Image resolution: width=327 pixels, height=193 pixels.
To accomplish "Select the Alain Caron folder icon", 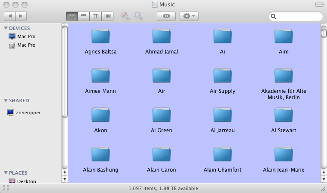I will tap(162, 154).
